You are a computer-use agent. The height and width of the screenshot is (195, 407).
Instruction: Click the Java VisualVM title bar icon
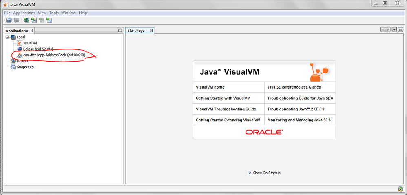pyautogui.click(x=5, y=4)
